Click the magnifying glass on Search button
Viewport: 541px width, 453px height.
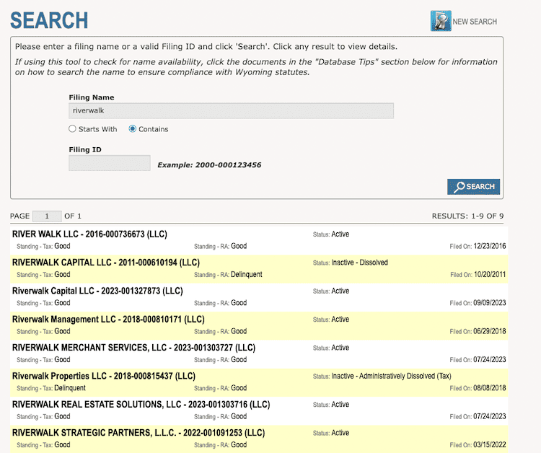[x=458, y=187]
